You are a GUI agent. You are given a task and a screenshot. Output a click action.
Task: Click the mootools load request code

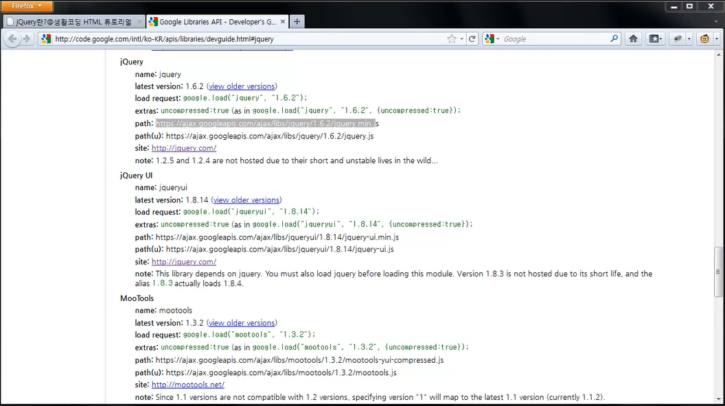pos(249,335)
